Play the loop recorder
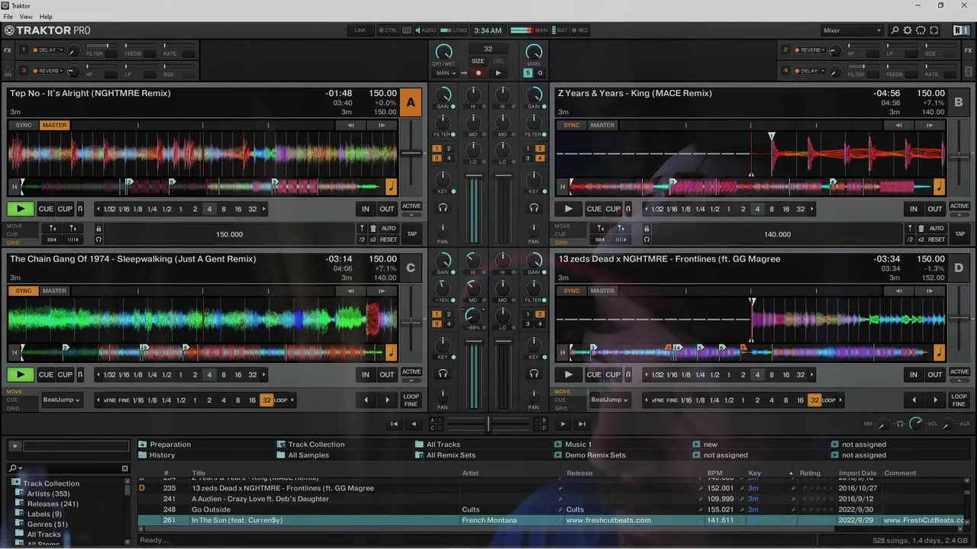The height and width of the screenshot is (549, 977). 498,73
